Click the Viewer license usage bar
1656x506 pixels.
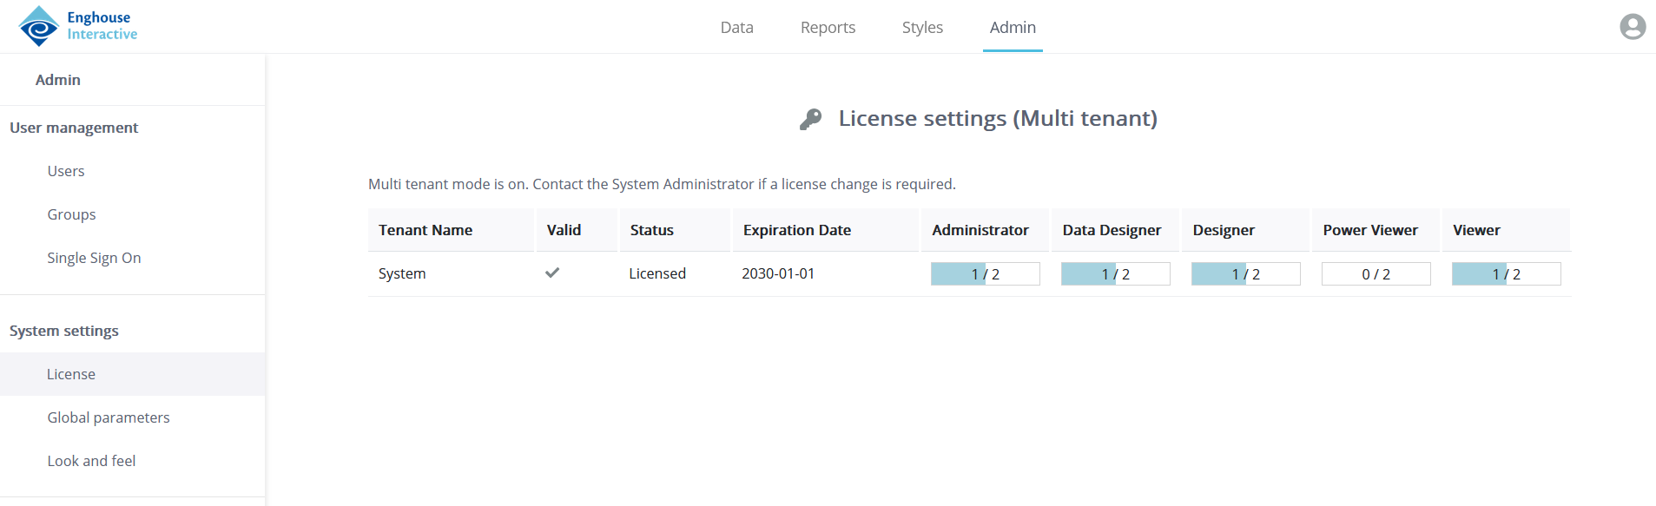click(x=1506, y=274)
